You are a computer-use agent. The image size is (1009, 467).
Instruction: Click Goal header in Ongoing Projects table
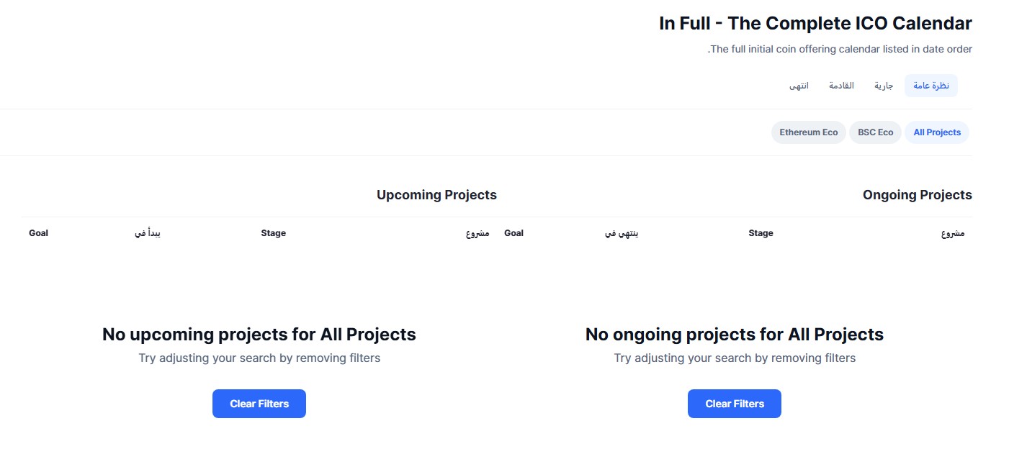pyautogui.click(x=514, y=233)
